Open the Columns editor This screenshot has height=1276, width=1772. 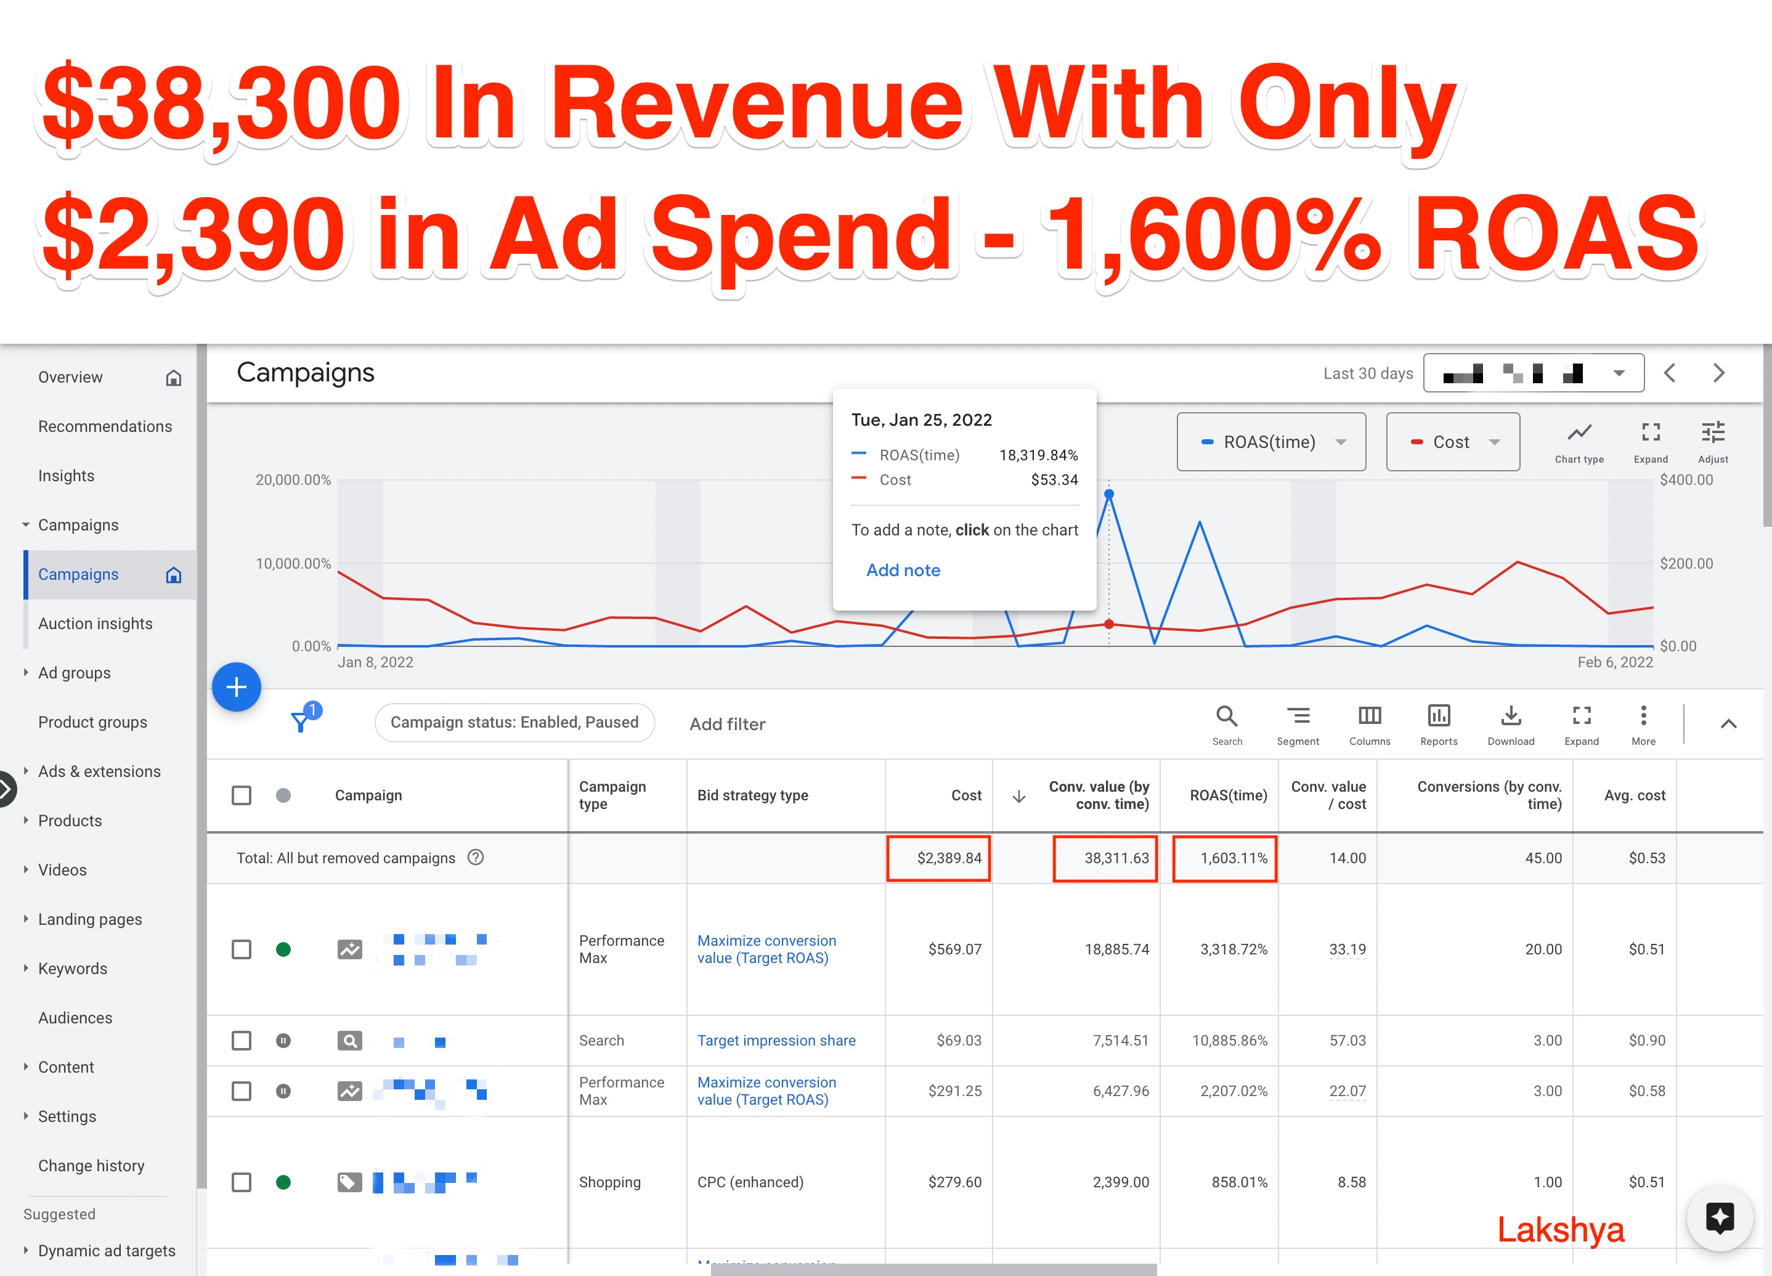pyautogui.click(x=1370, y=725)
